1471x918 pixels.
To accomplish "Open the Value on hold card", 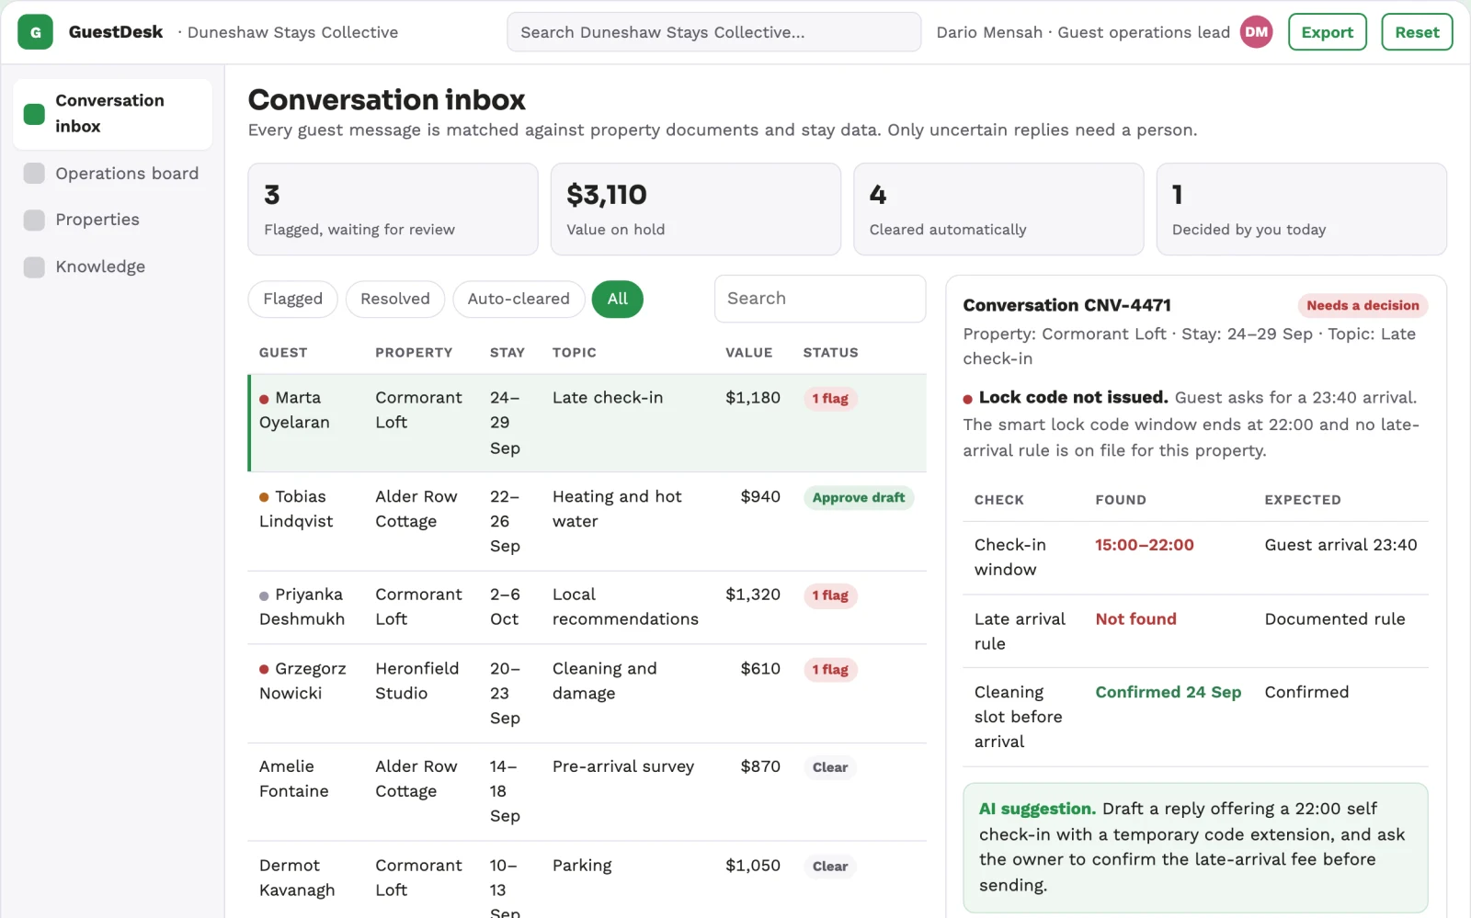I will [695, 210].
